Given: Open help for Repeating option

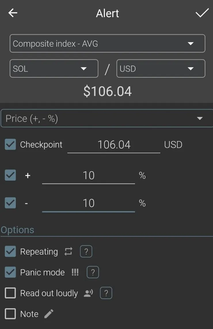Looking at the screenshot, I should [x=86, y=252].
